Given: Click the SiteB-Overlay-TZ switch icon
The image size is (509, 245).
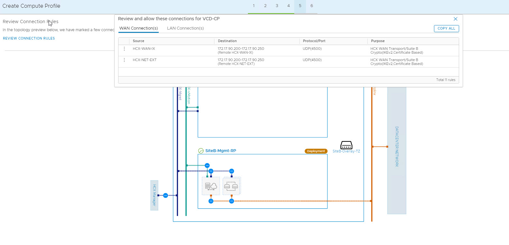Looking at the screenshot, I should (x=346, y=145).
